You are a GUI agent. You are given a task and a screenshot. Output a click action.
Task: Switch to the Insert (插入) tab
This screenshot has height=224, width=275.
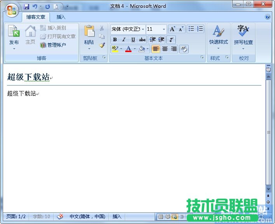(61, 17)
